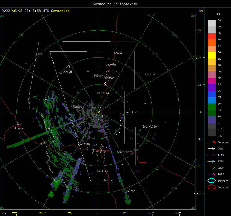231x216 pixels.
Task: Click the HighRiver town label
Action: coord(107,181)
